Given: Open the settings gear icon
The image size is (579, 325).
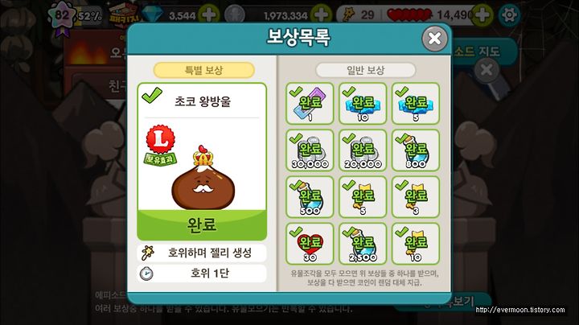Looking at the screenshot, I should (x=509, y=14).
